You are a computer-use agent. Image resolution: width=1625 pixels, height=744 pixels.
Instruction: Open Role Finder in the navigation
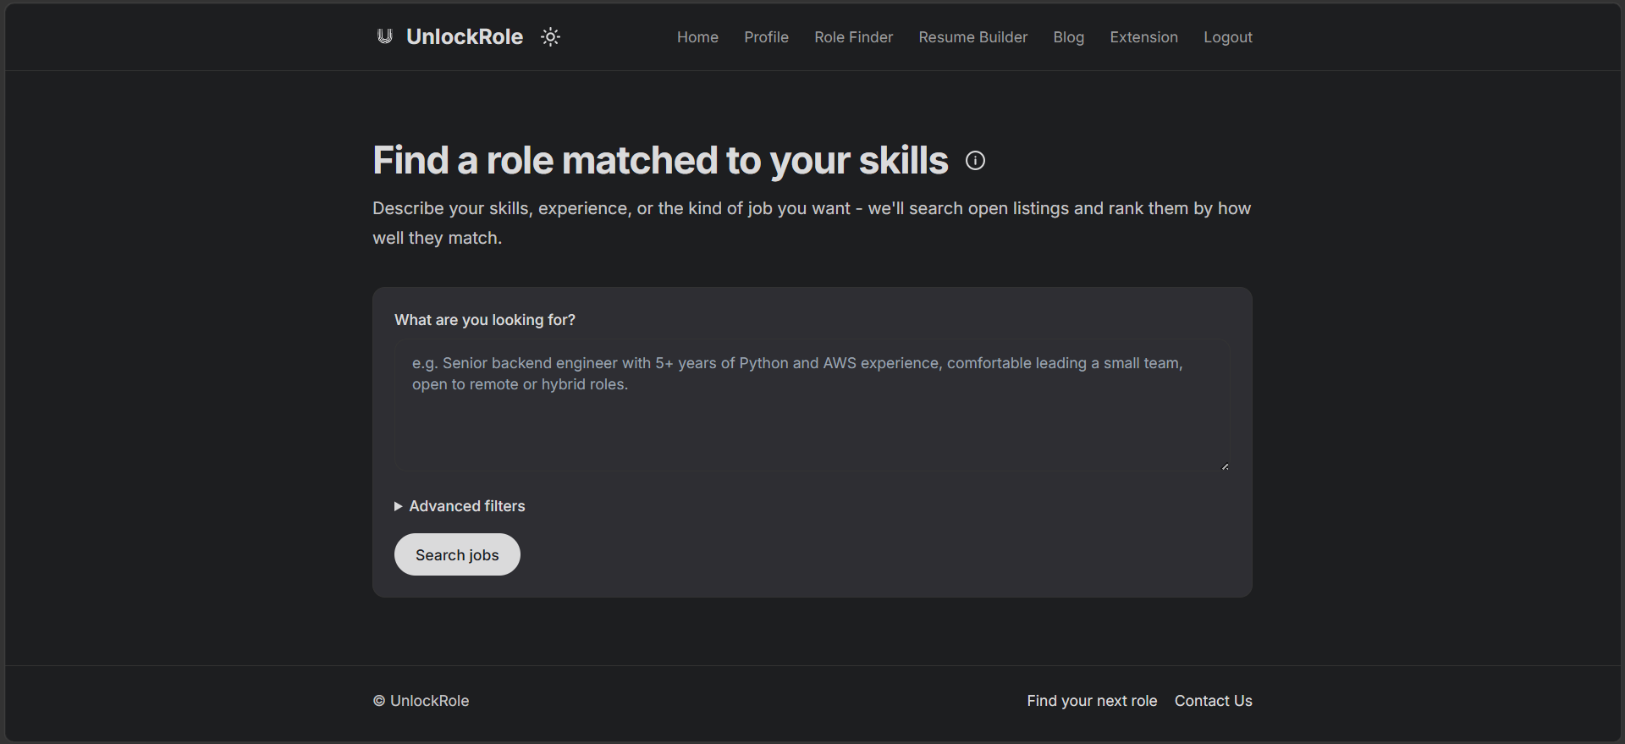tap(853, 37)
